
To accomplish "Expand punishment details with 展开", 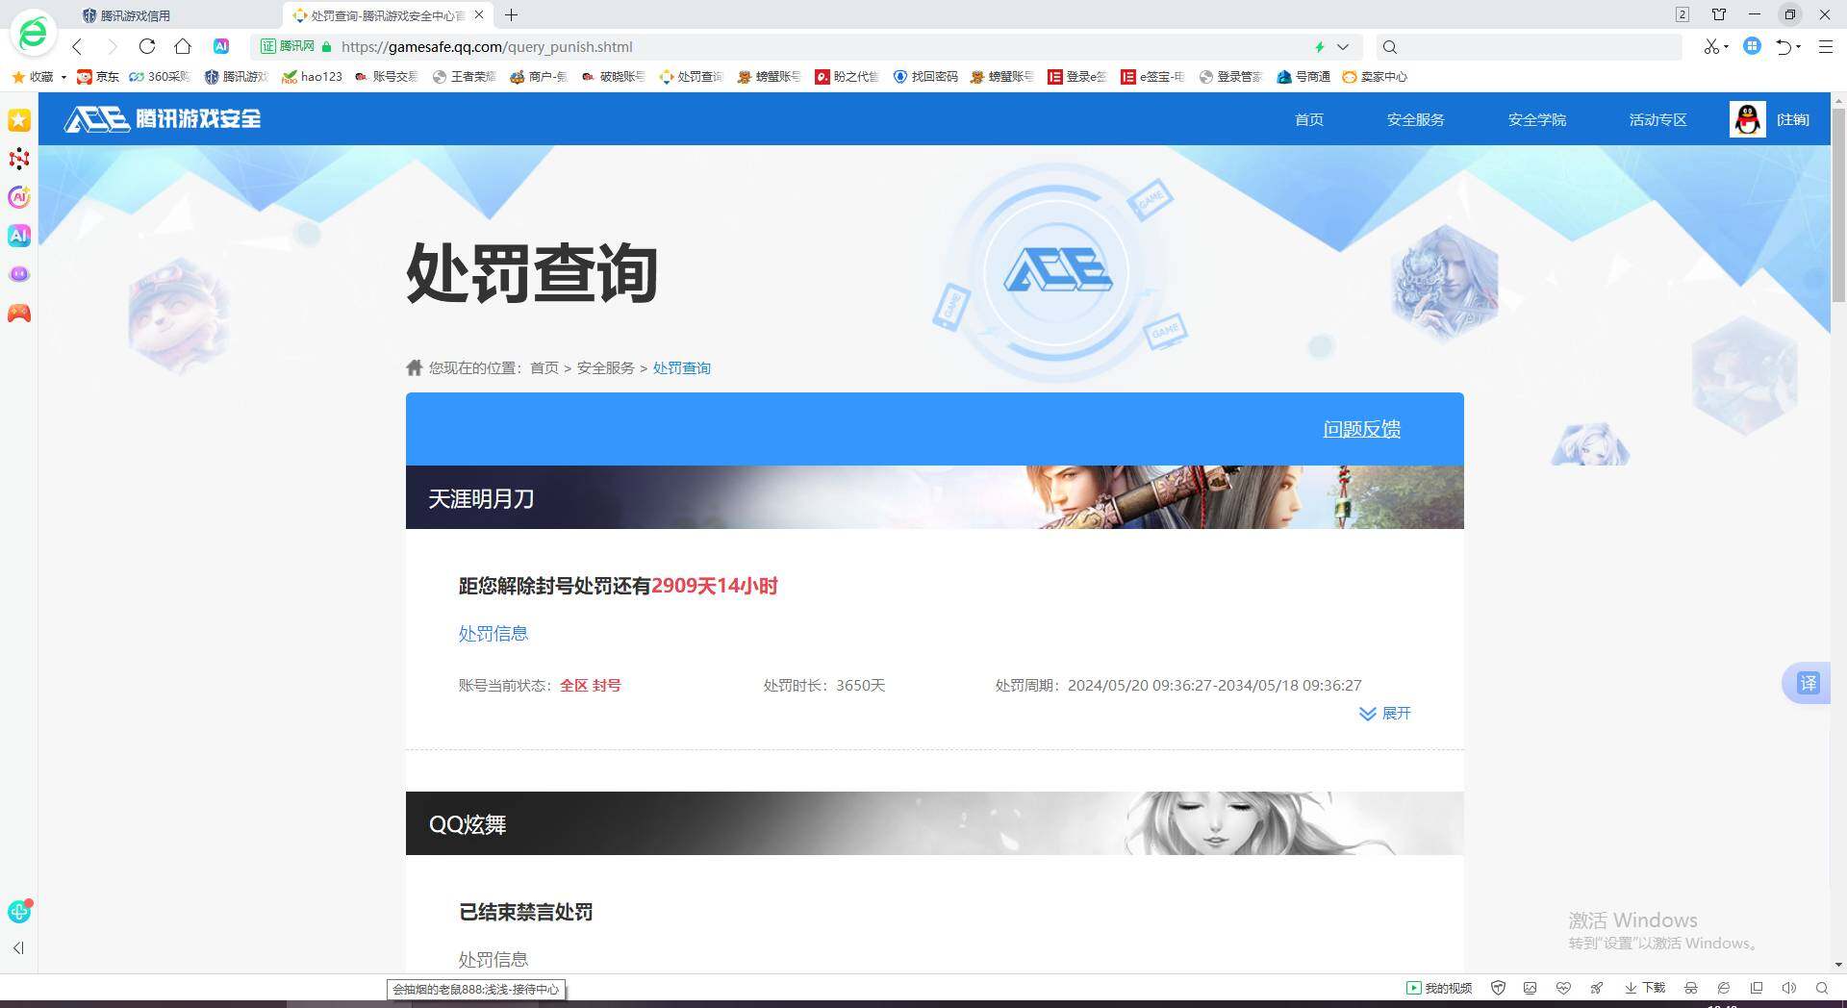I will (x=1385, y=714).
